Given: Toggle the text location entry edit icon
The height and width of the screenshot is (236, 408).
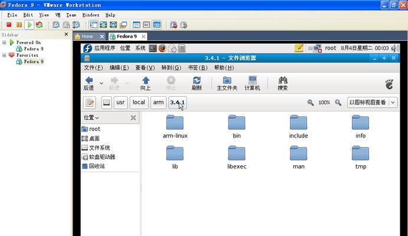Looking at the screenshot, I should tap(90, 103).
